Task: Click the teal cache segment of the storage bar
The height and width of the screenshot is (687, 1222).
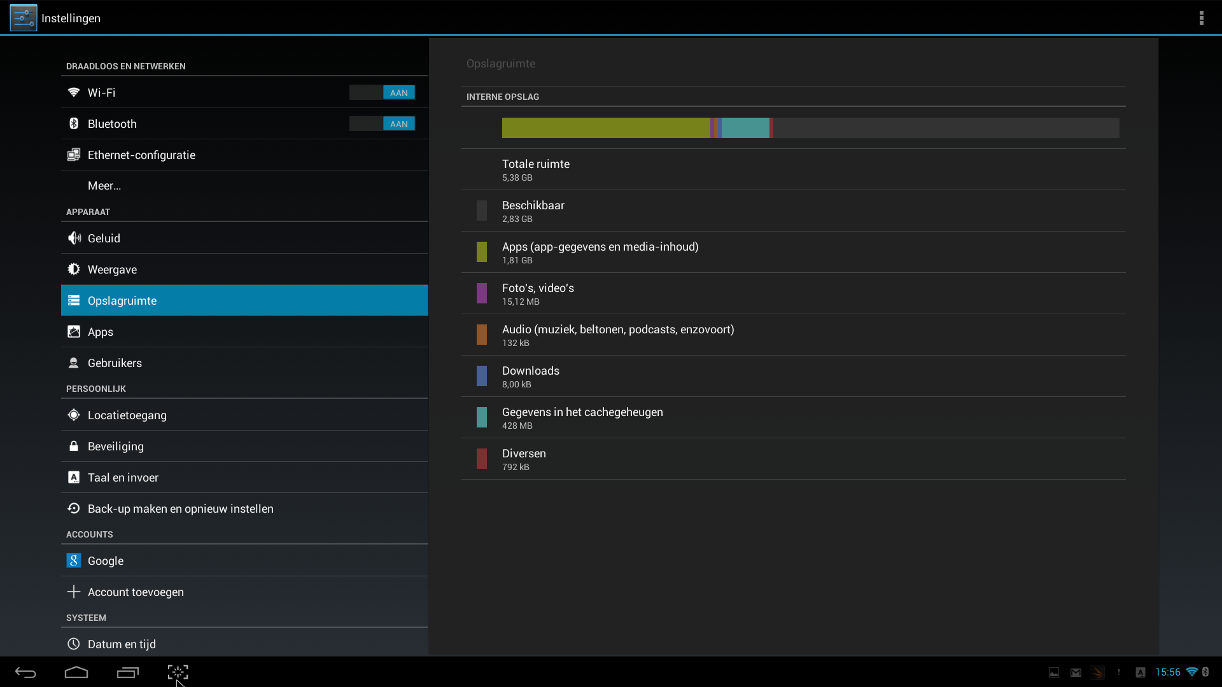Action: tap(745, 128)
